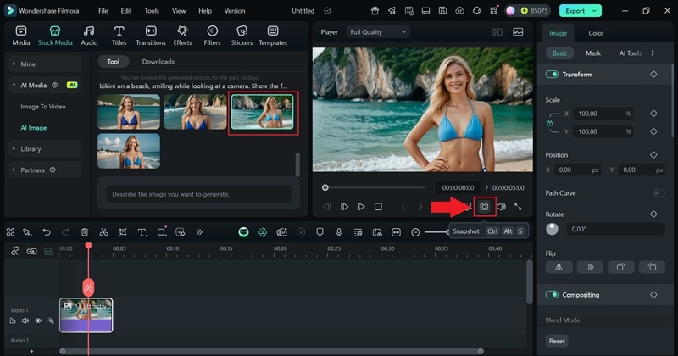Toggle the Path Curve switch

659,193
